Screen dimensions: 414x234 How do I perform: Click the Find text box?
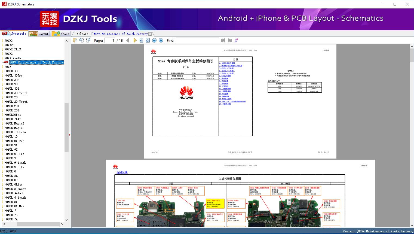coord(198,40)
